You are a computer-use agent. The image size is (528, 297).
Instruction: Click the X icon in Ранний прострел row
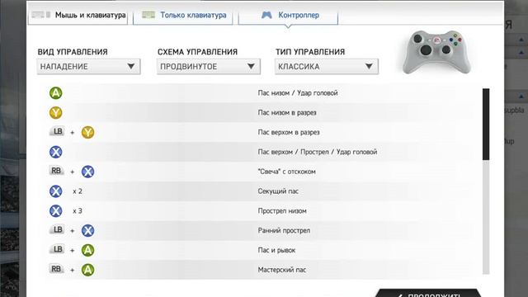pyautogui.click(x=88, y=231)
